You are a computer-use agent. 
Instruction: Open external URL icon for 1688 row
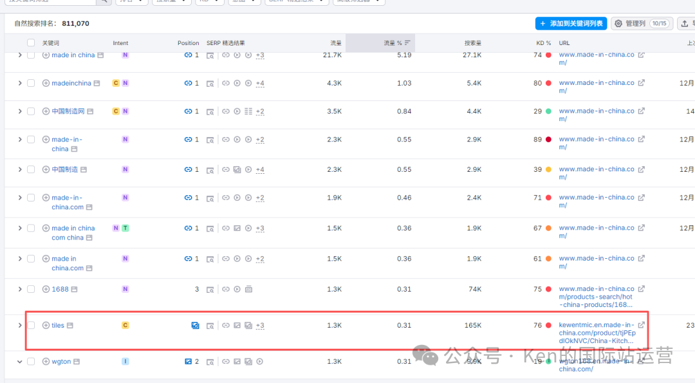point(642,288)
